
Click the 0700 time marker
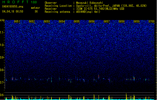coord(152,21)
